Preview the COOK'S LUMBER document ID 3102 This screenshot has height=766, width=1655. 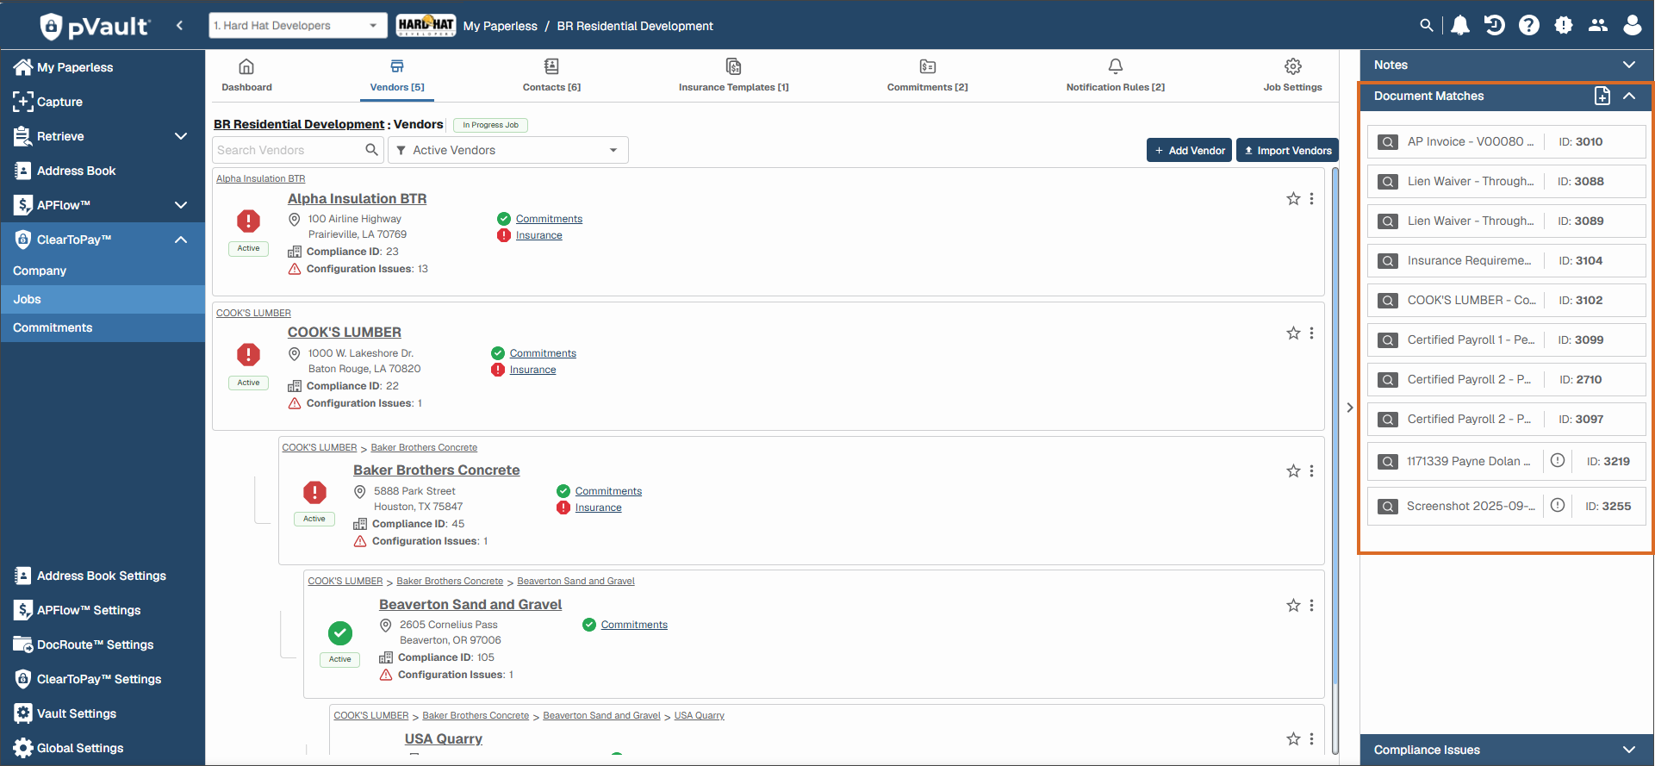pos(1388,301)
